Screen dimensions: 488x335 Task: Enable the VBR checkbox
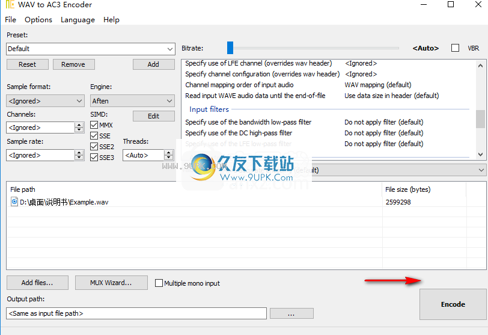click(x=455, y=48)
